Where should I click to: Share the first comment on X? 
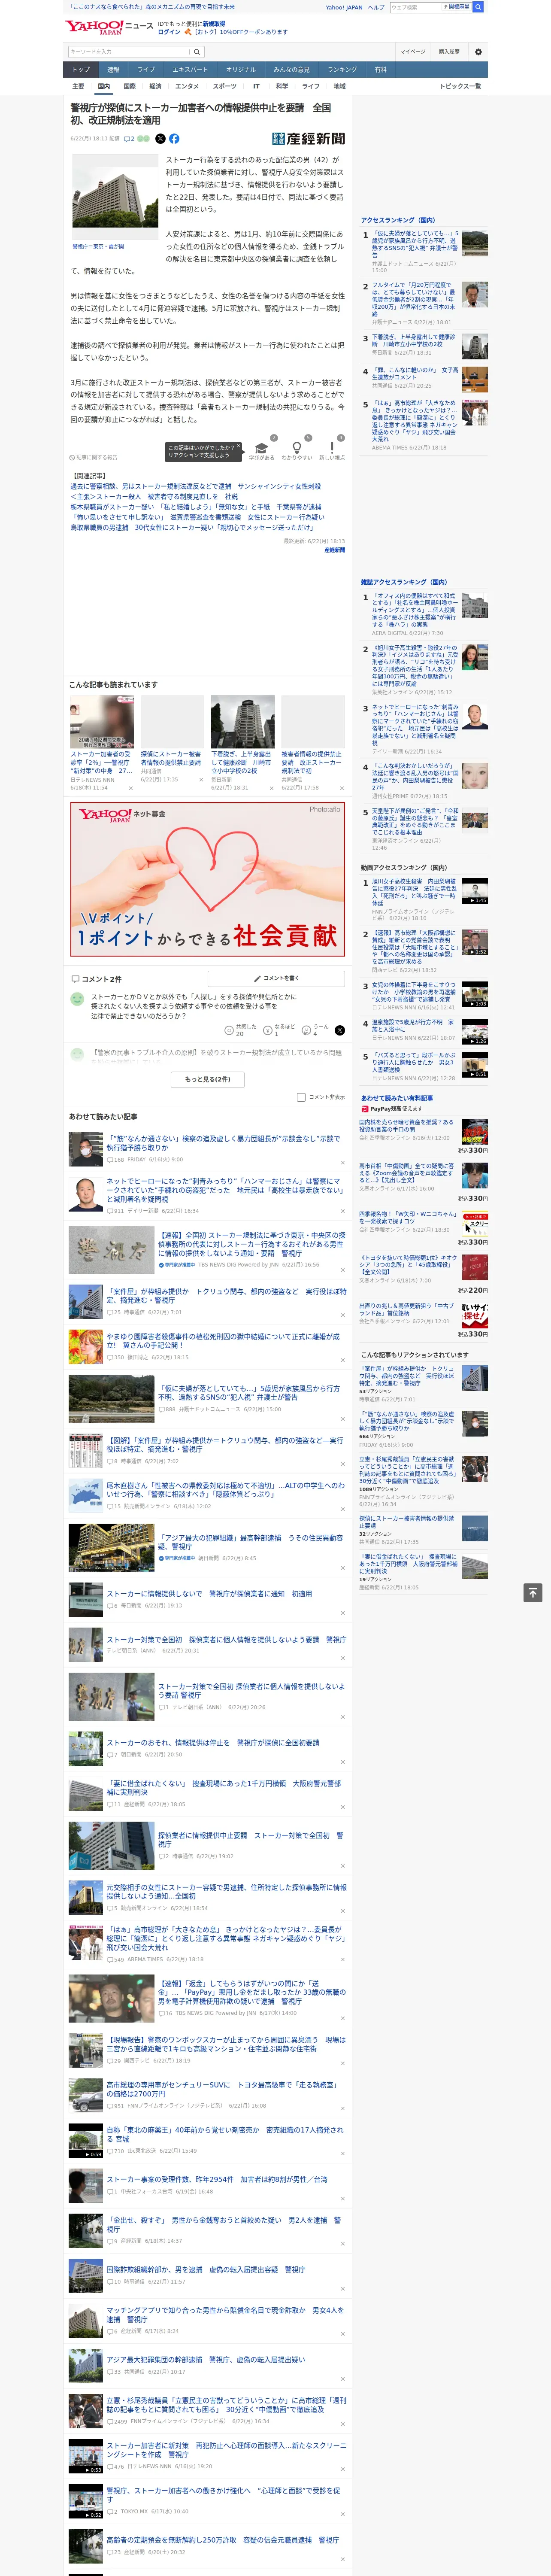tap(340, 1029)
